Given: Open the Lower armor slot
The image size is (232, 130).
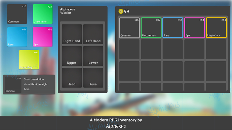Looking at the screenshot, I should (93, 56).
